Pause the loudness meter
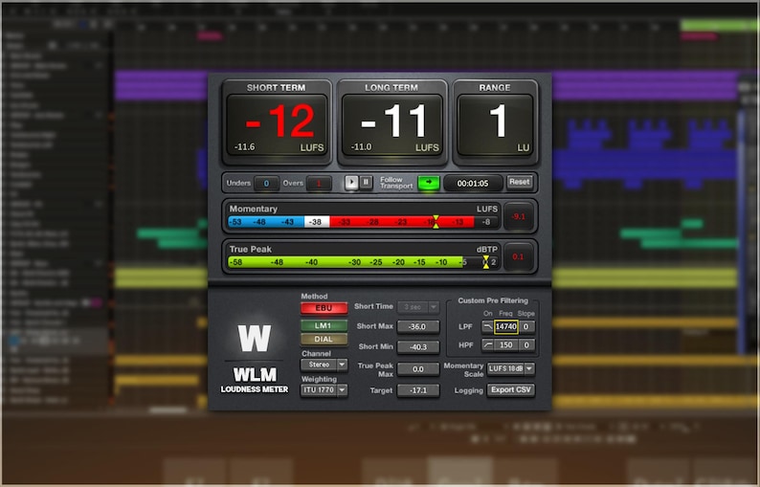760x487 pixels. 366,183
